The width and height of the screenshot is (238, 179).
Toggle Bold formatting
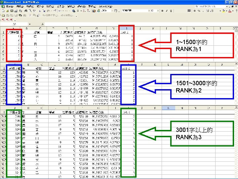[x=162, y=11]
